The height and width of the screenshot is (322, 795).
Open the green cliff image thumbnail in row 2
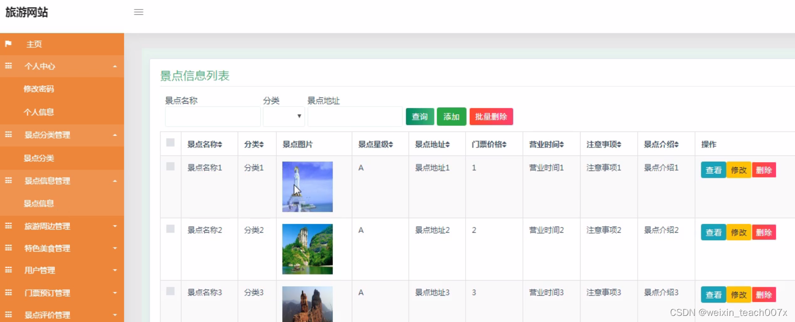point(307,249)
